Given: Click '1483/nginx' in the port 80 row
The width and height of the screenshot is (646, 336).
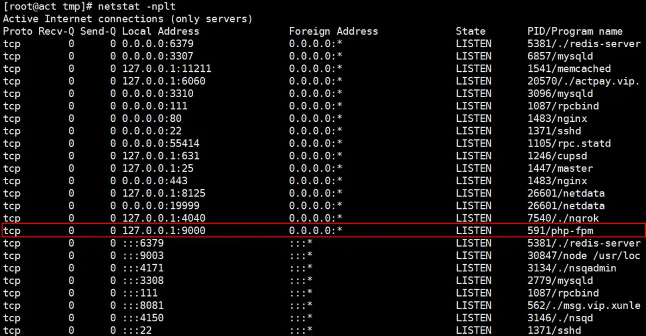Looking at the screenshot, I should [x=557, y=118].
